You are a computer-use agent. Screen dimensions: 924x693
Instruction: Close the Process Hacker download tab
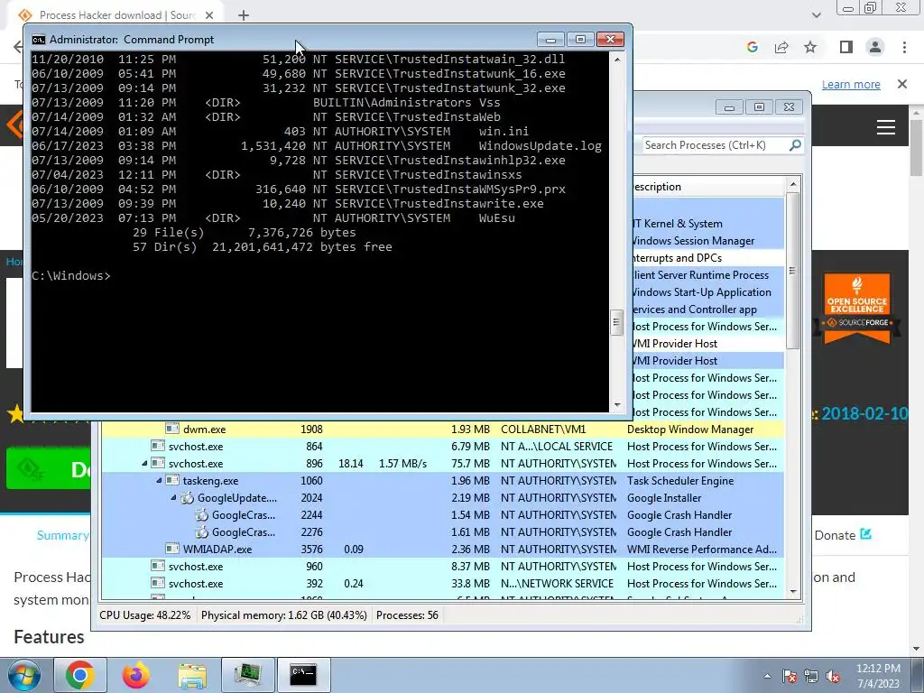coord(209,15)
